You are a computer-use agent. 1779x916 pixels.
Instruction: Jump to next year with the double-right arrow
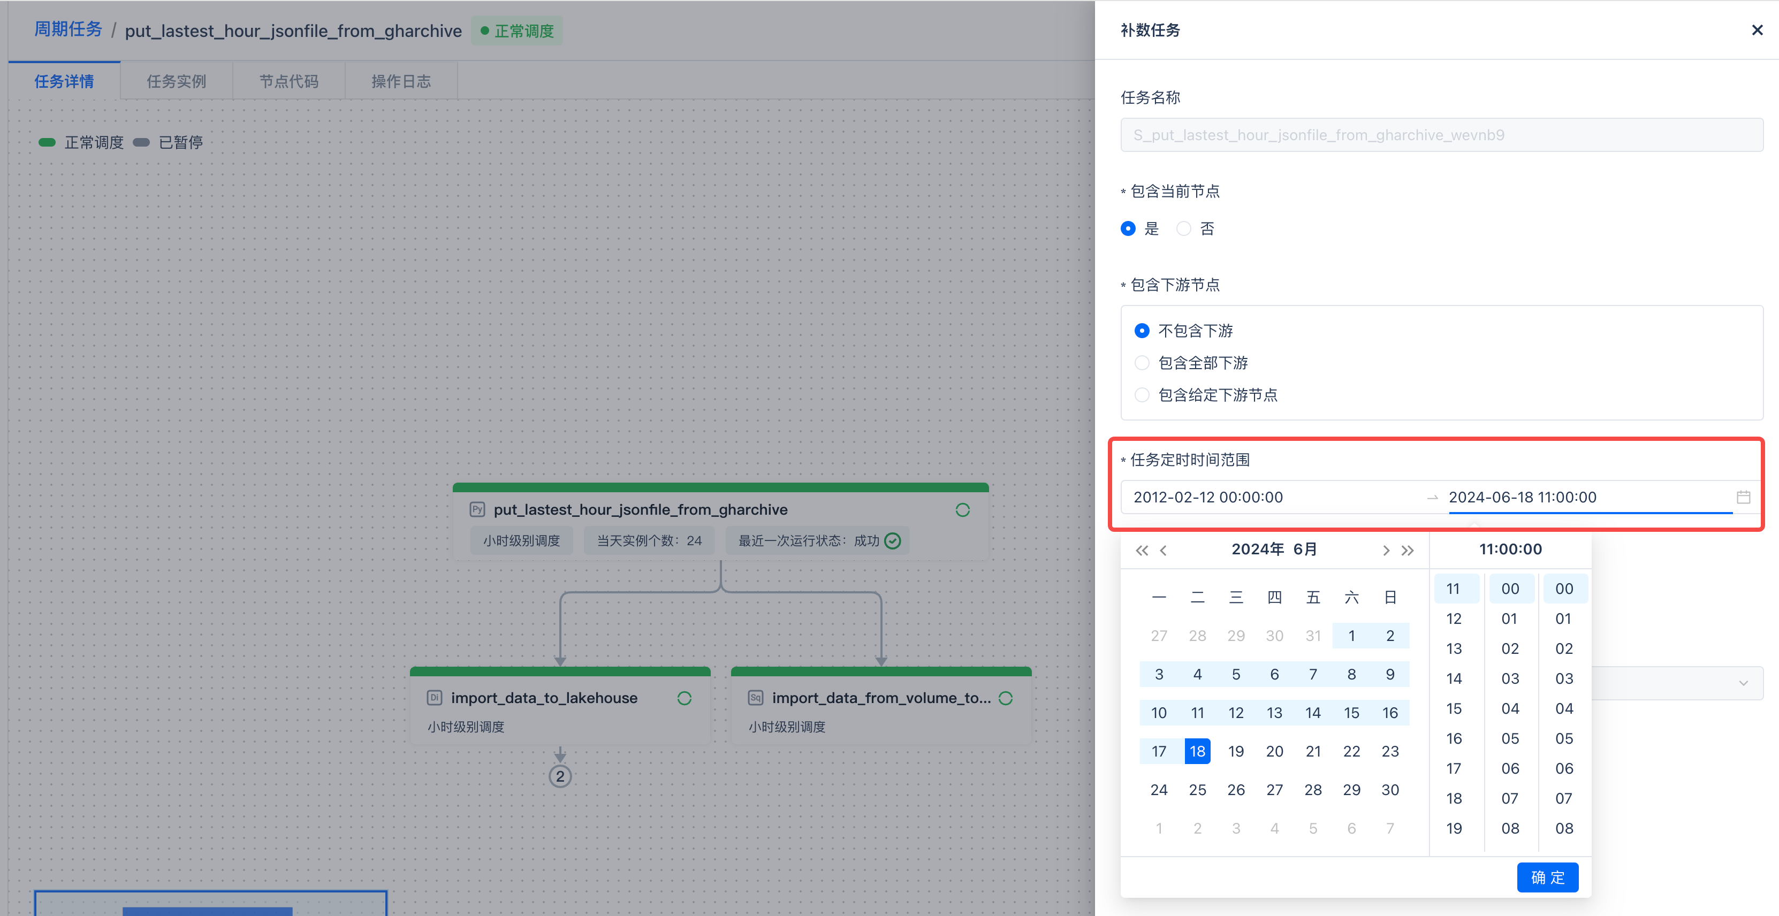click(1408, 550)
